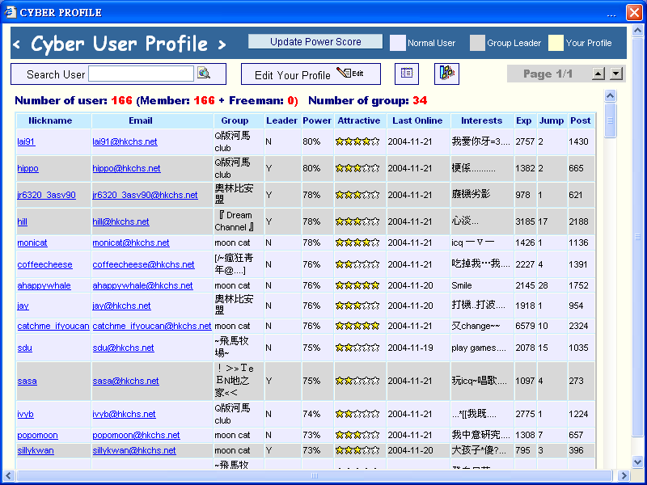Click Exp value 6579

pyautogui.click(x=525, y=326)
